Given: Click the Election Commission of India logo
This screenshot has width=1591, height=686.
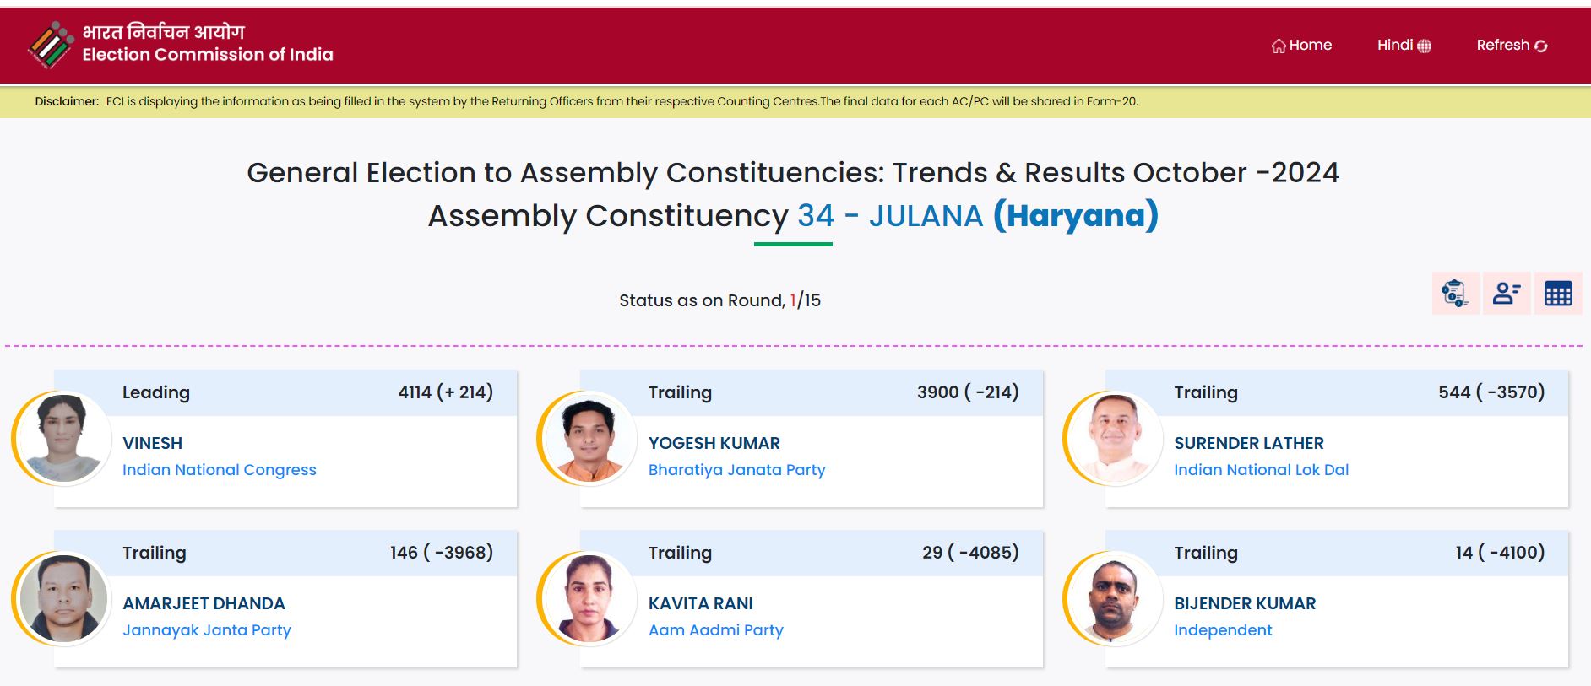Looking at the screenshot, I should tap(50, 45).
